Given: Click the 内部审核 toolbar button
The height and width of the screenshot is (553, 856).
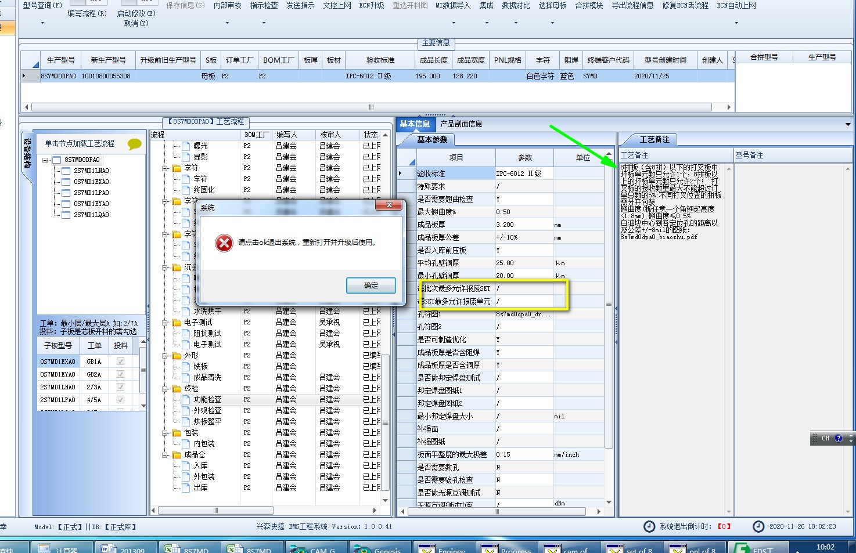Looking at the screenshot, I should coord(227,6).
